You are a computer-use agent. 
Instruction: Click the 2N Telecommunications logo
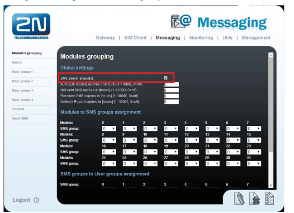[31, 26]
